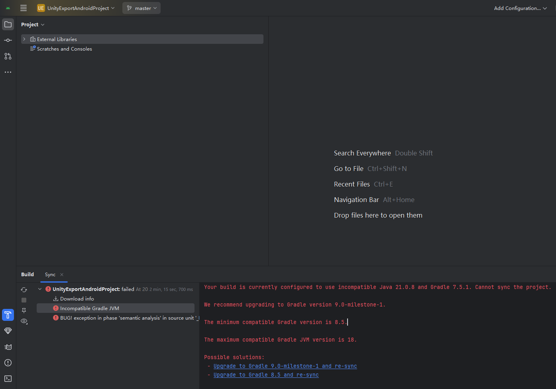Image resolution: width=556 pixels, height=389 pixels.
Task: Open the Terminal tool window
Action: click(8, 379)
